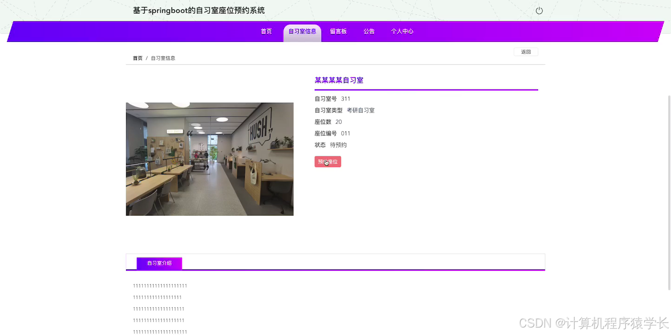Click the purple divider under the room title
This screenshot has height=335, width=671.
click(426, 89)
